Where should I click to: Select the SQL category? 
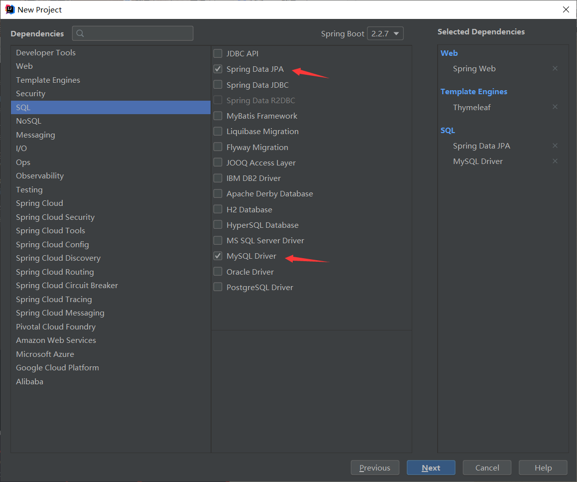[111, 107]
